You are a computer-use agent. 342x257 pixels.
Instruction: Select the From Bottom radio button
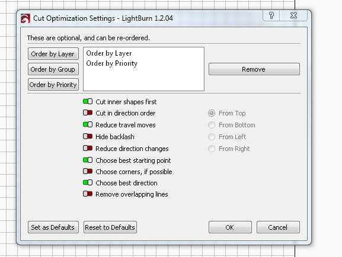pyautogui.click(x=212, y=125)
